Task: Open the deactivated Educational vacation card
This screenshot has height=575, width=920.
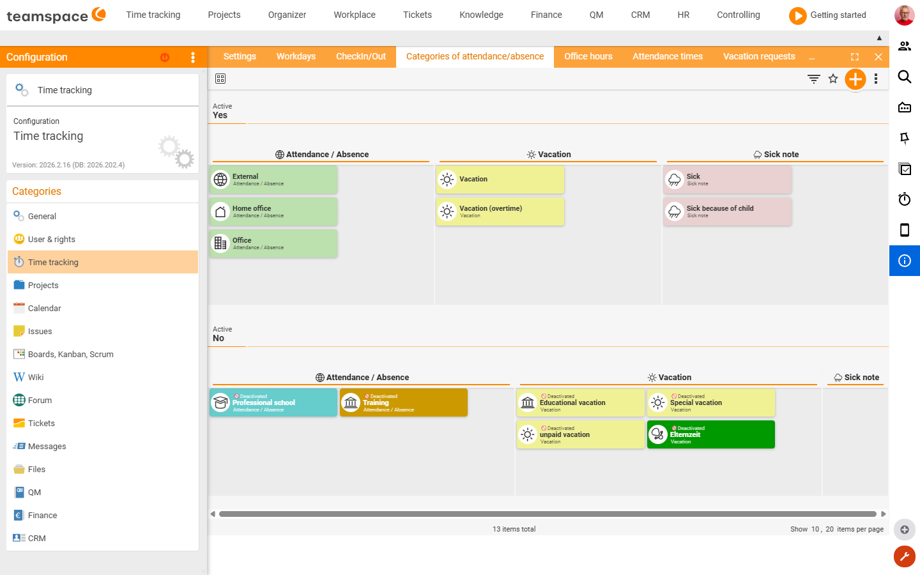Action: coord(581,402)
